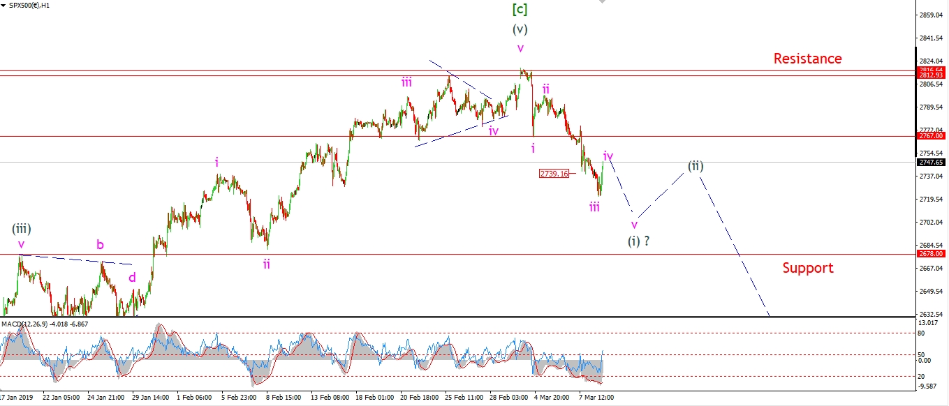Click the chart shift triangle marker at top

click(601, 3)
